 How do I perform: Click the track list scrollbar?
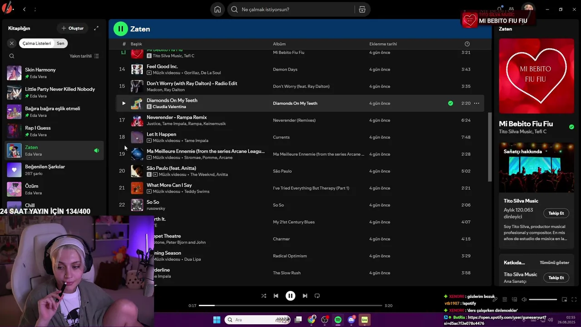(489, 148)
